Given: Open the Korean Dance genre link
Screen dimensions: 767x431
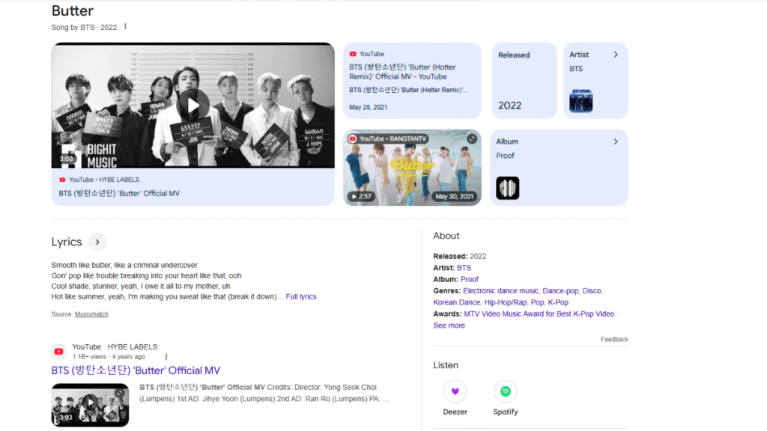Looking at the screenshot, I should pos(456,302).
